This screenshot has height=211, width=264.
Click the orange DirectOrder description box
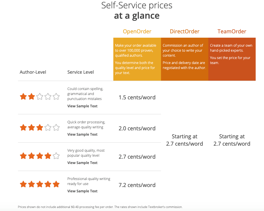click(x=184, y=59)
